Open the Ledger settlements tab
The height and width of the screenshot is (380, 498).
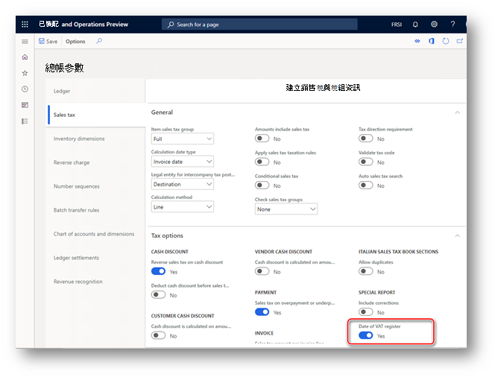click(x=95, y=258)
